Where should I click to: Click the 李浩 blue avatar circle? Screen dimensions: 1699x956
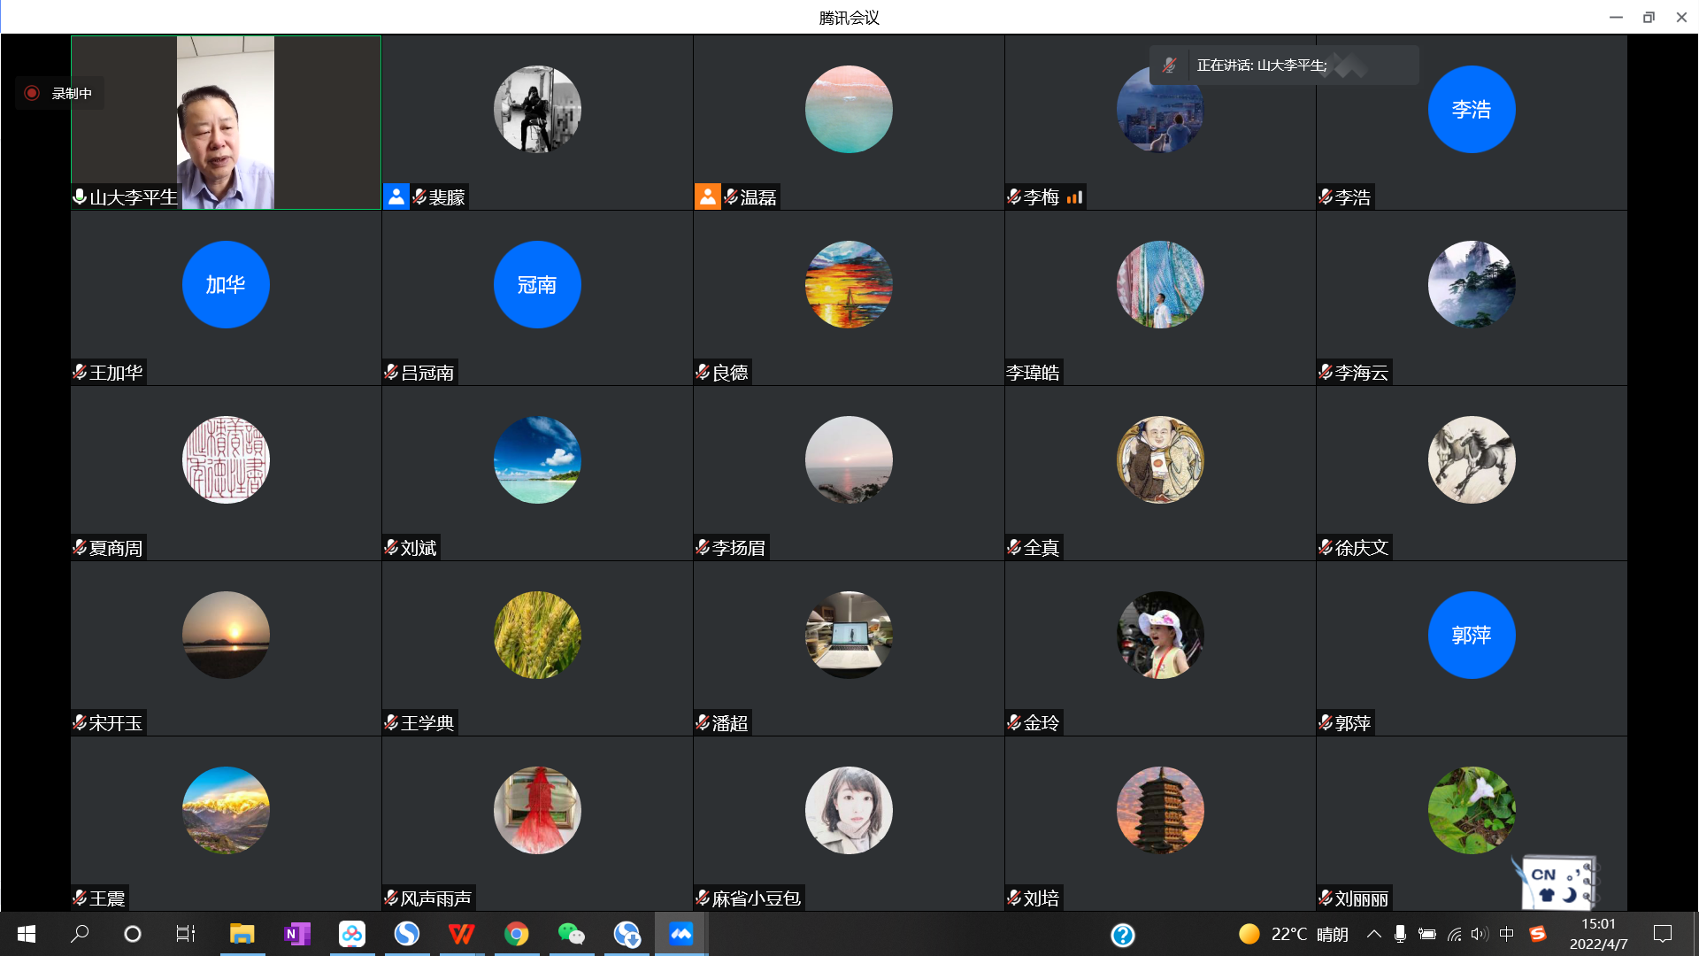(1471, 109)
